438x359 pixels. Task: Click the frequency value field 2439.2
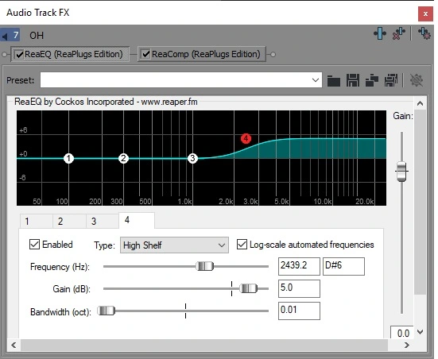pos(299,266)
